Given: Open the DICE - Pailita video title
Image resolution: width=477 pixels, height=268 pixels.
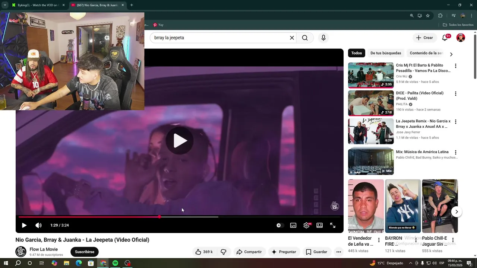Looking at the screenshot, I should (420, 96).
